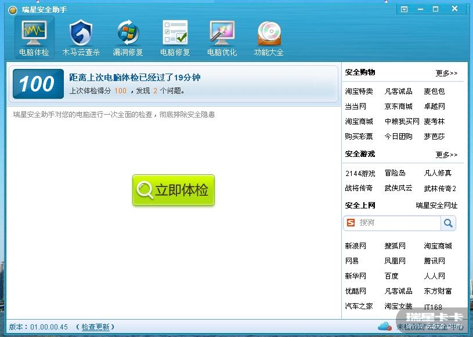Open the 电脑修复 checklist icon
This screenshot has height=337, width=473.
point(175,38)
